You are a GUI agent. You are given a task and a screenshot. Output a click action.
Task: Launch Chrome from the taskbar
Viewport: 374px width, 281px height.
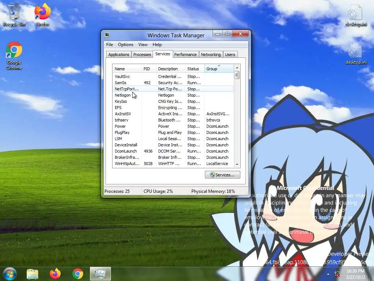(78, 274)
